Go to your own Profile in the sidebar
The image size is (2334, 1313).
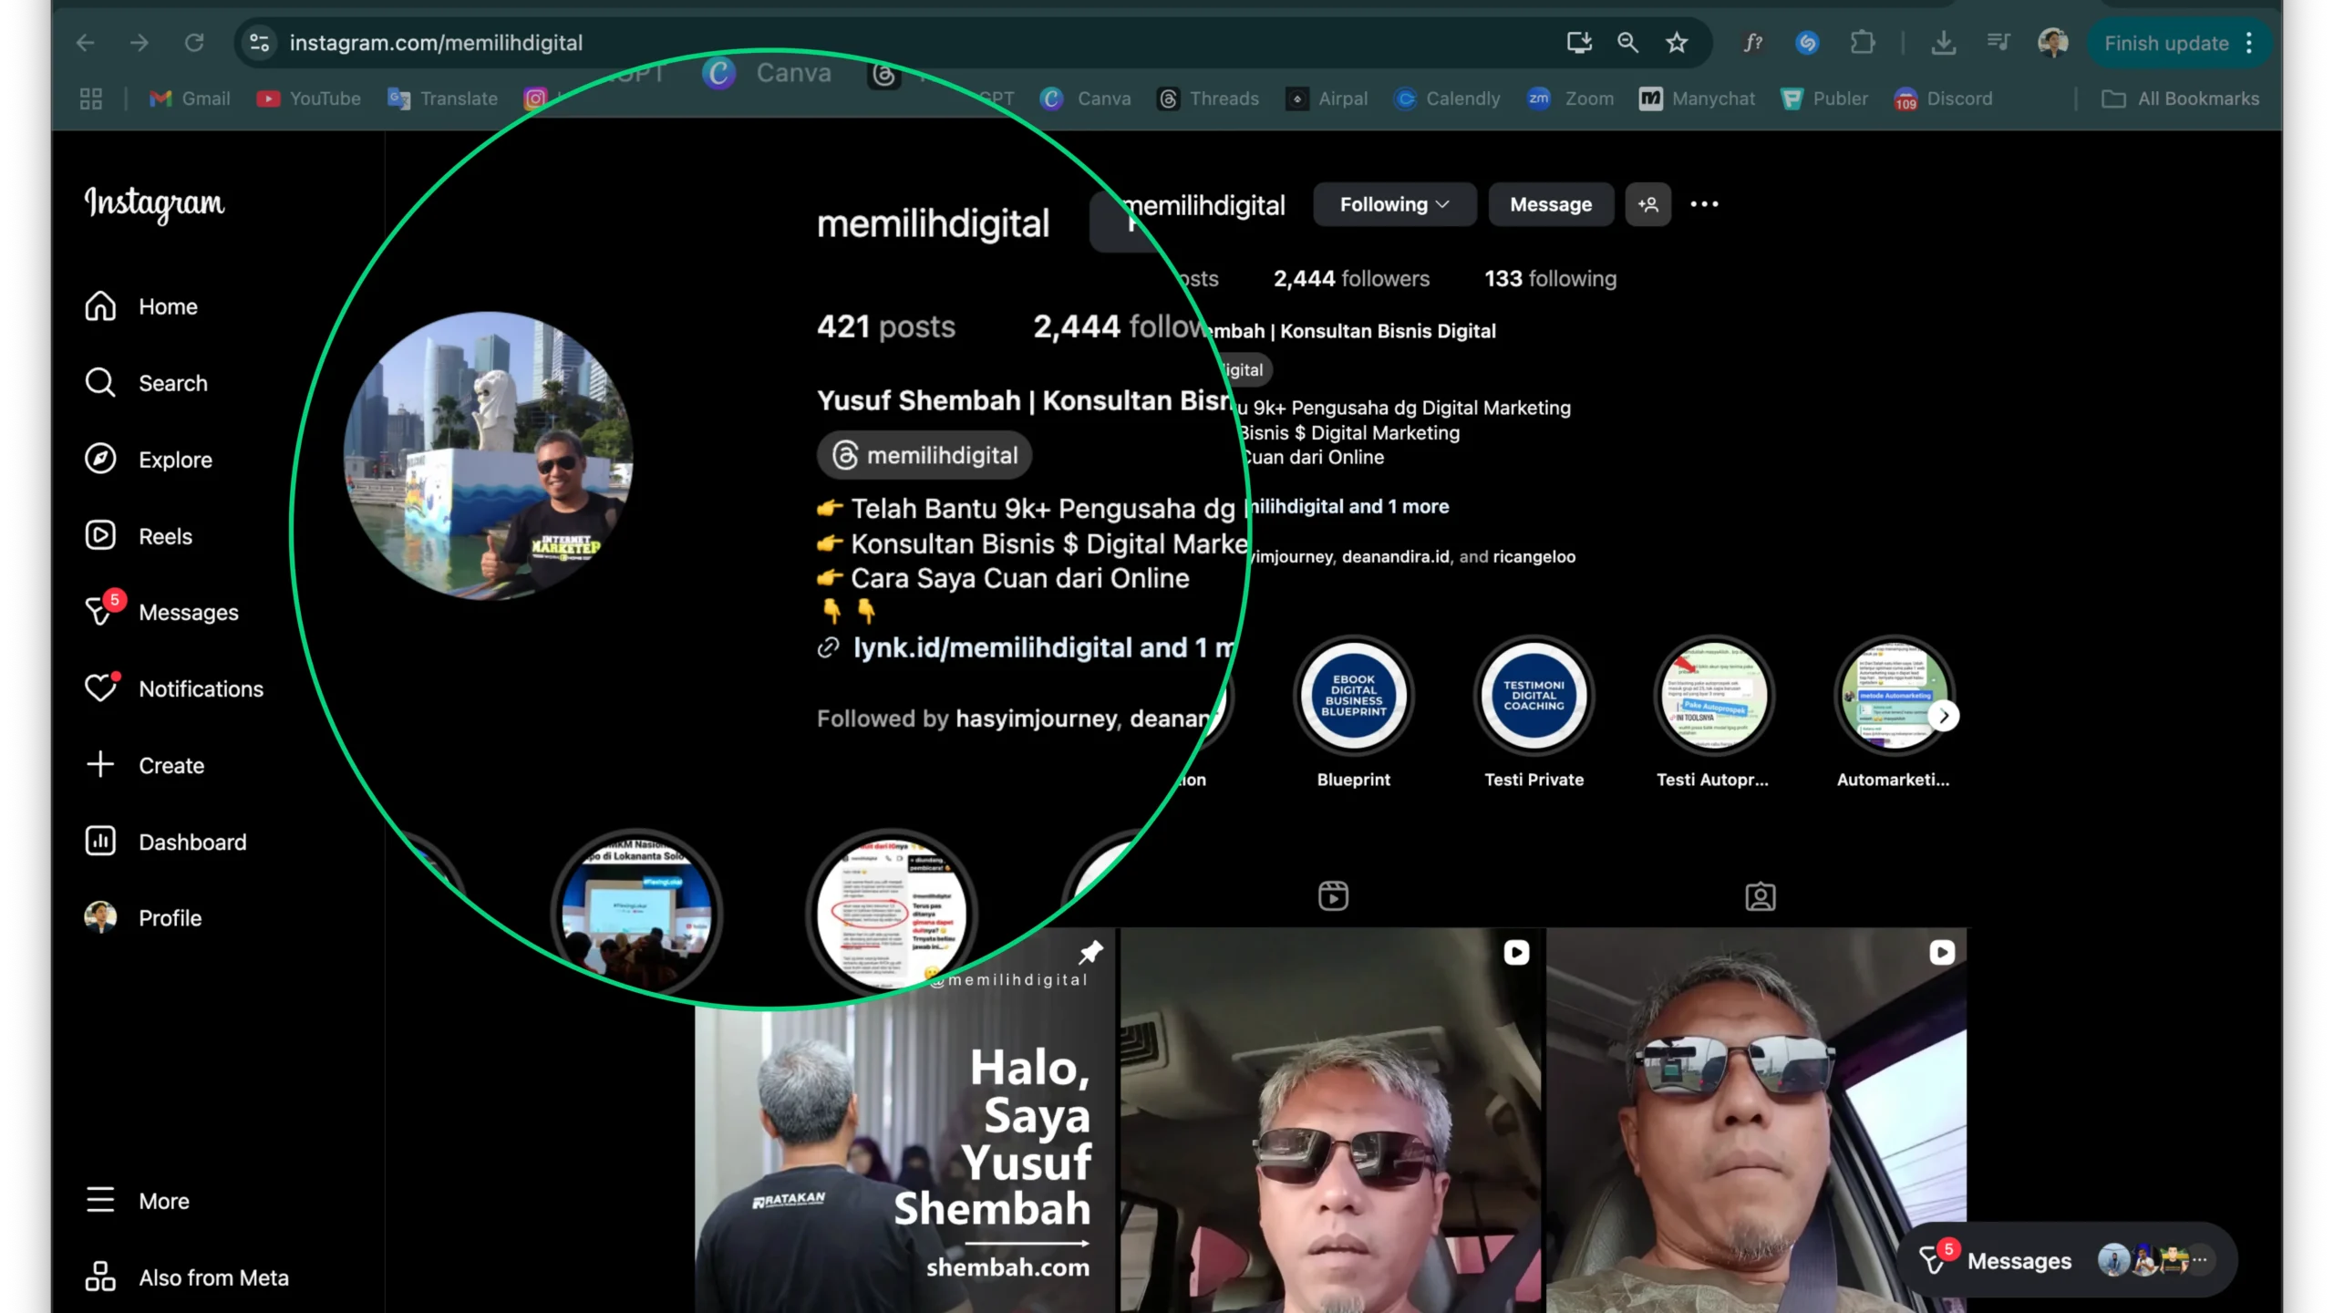[x=143, y=917]
